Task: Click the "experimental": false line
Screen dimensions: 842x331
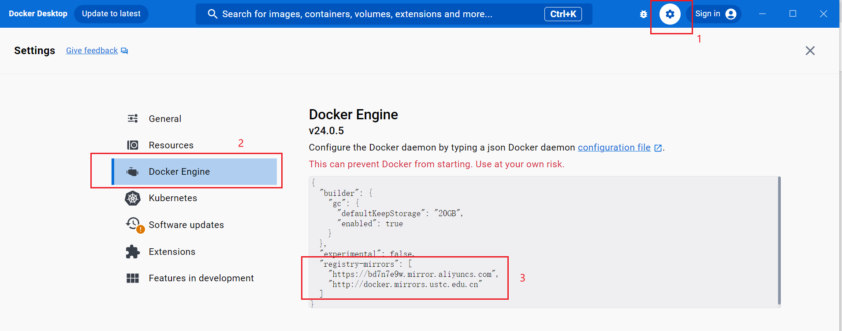Action: point(367,254)
